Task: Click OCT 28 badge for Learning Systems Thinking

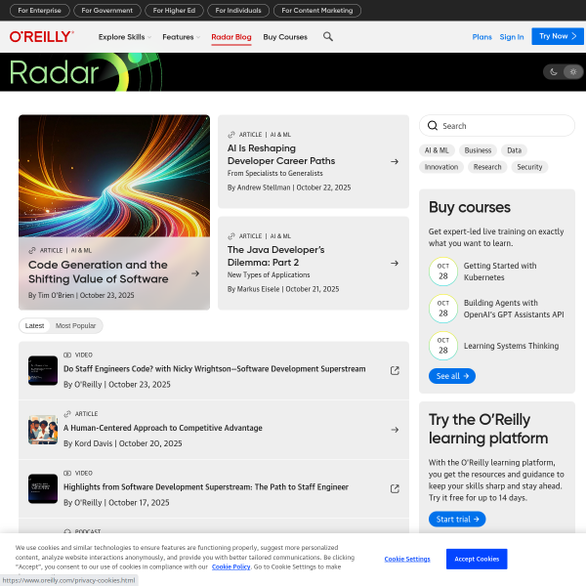Action: tap(443, 346)
